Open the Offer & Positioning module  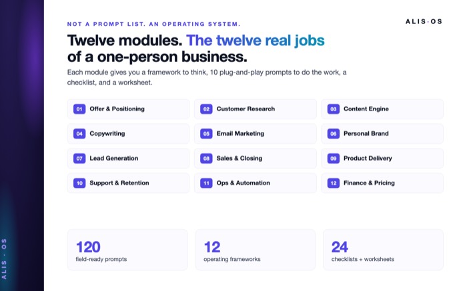[x=128, y=109]
